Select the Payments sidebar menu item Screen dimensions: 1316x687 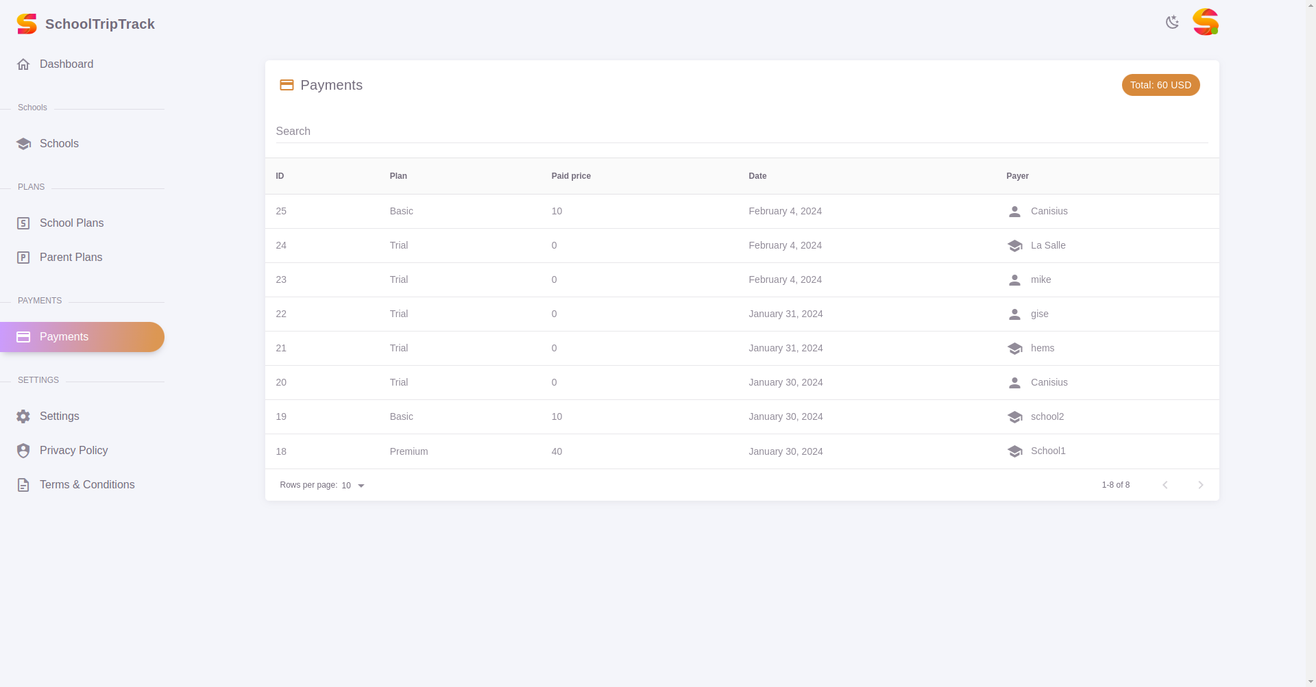pyautogui.click(x=82, y=337)
